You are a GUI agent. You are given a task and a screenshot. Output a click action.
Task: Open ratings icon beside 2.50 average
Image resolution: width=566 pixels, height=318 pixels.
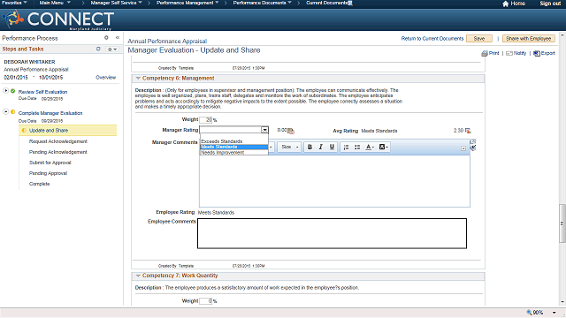(x=468, y=131)
